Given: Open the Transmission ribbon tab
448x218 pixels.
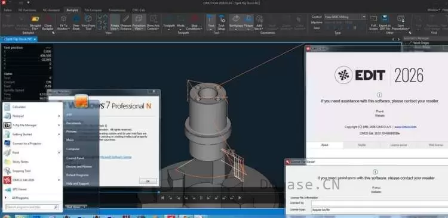Looking at the screenshot, I should click(117, 10).
